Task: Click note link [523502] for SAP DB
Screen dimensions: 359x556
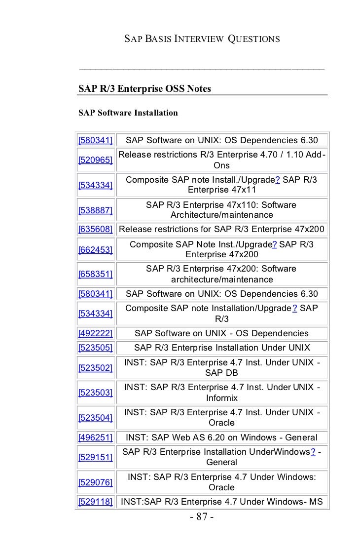Action: click(95, 368)
